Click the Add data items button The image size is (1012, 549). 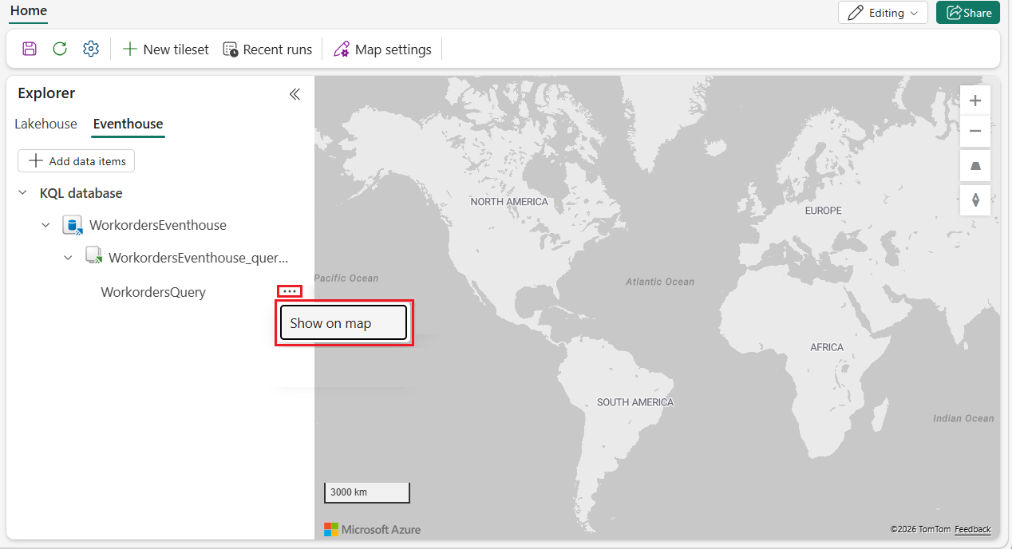(x=76, y=160)
